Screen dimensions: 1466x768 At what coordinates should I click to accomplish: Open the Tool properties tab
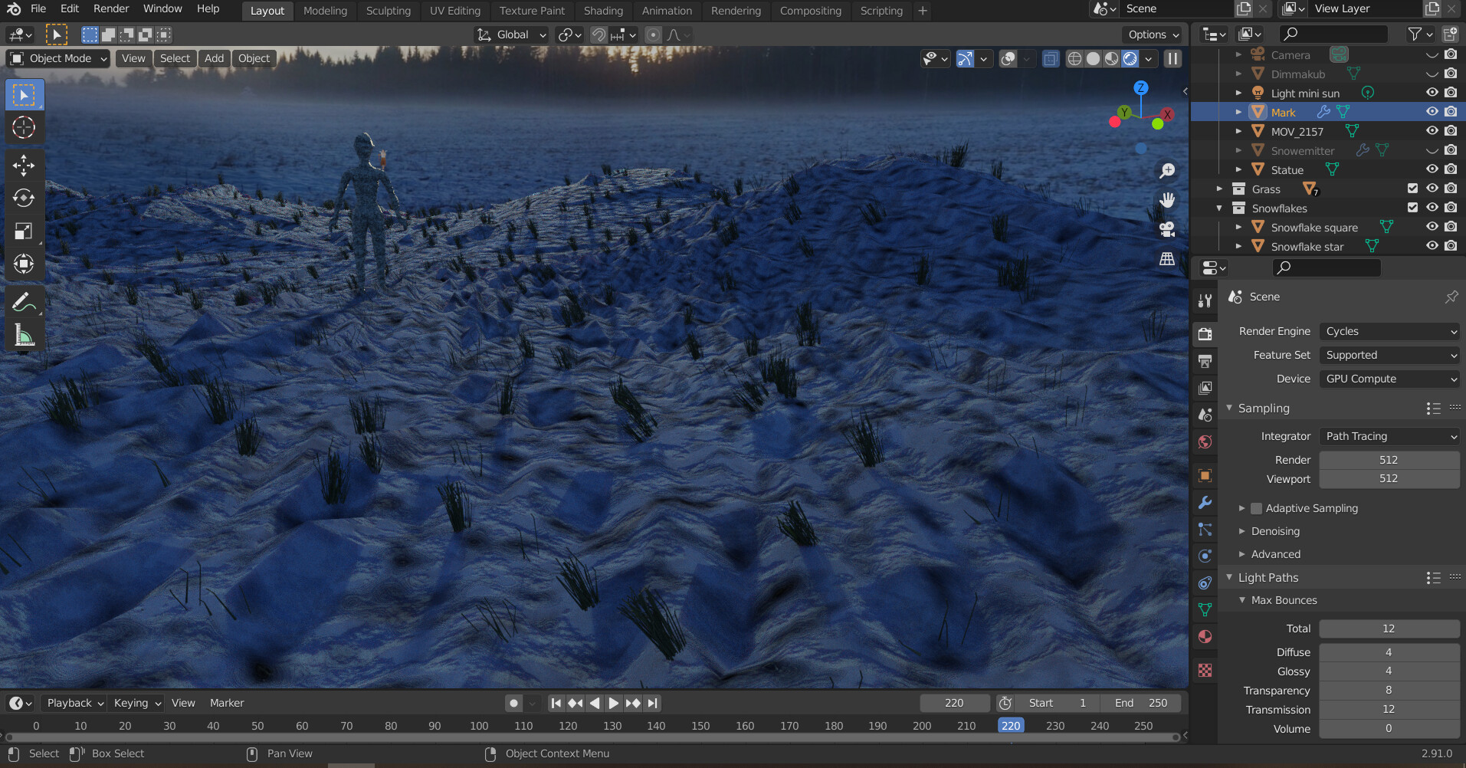pos(1205,300)
